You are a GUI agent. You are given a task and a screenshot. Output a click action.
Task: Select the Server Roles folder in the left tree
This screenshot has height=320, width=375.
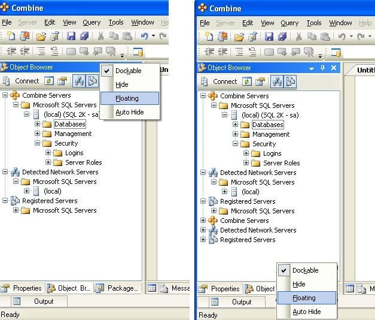[x=83, y=162]
